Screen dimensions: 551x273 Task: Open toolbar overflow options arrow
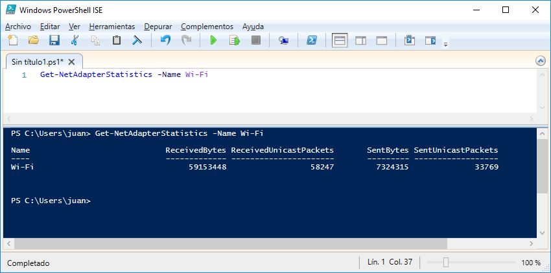(x=445, y=45)
